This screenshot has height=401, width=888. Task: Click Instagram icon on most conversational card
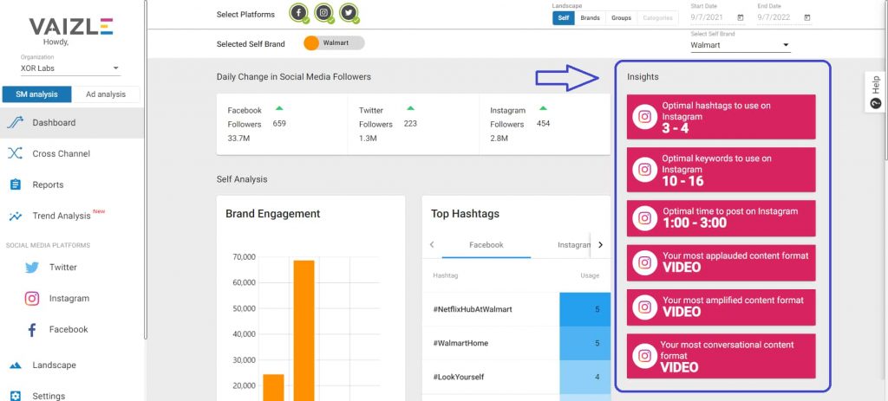(644, 356)
